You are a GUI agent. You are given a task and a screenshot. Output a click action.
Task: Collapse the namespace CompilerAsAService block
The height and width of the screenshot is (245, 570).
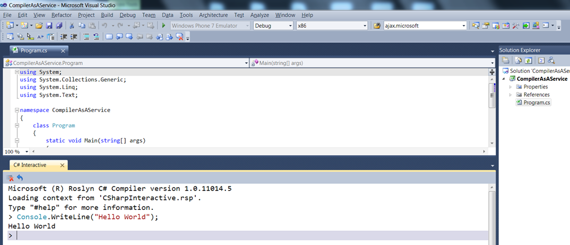[17, 110]
